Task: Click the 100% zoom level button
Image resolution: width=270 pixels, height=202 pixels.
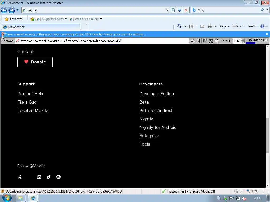Action: coord(252,191)
